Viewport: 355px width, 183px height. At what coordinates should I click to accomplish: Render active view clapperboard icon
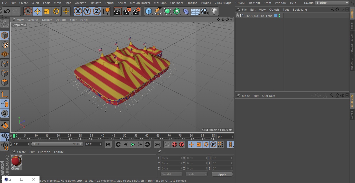pyautogui.click(x=118, y=11)
